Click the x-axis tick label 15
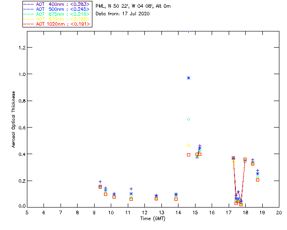 tap(195, 212)
